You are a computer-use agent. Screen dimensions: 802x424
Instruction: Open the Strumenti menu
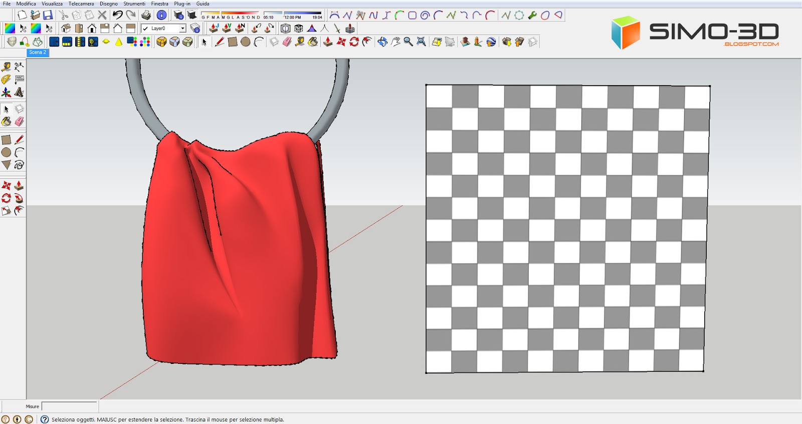point(134,4)
